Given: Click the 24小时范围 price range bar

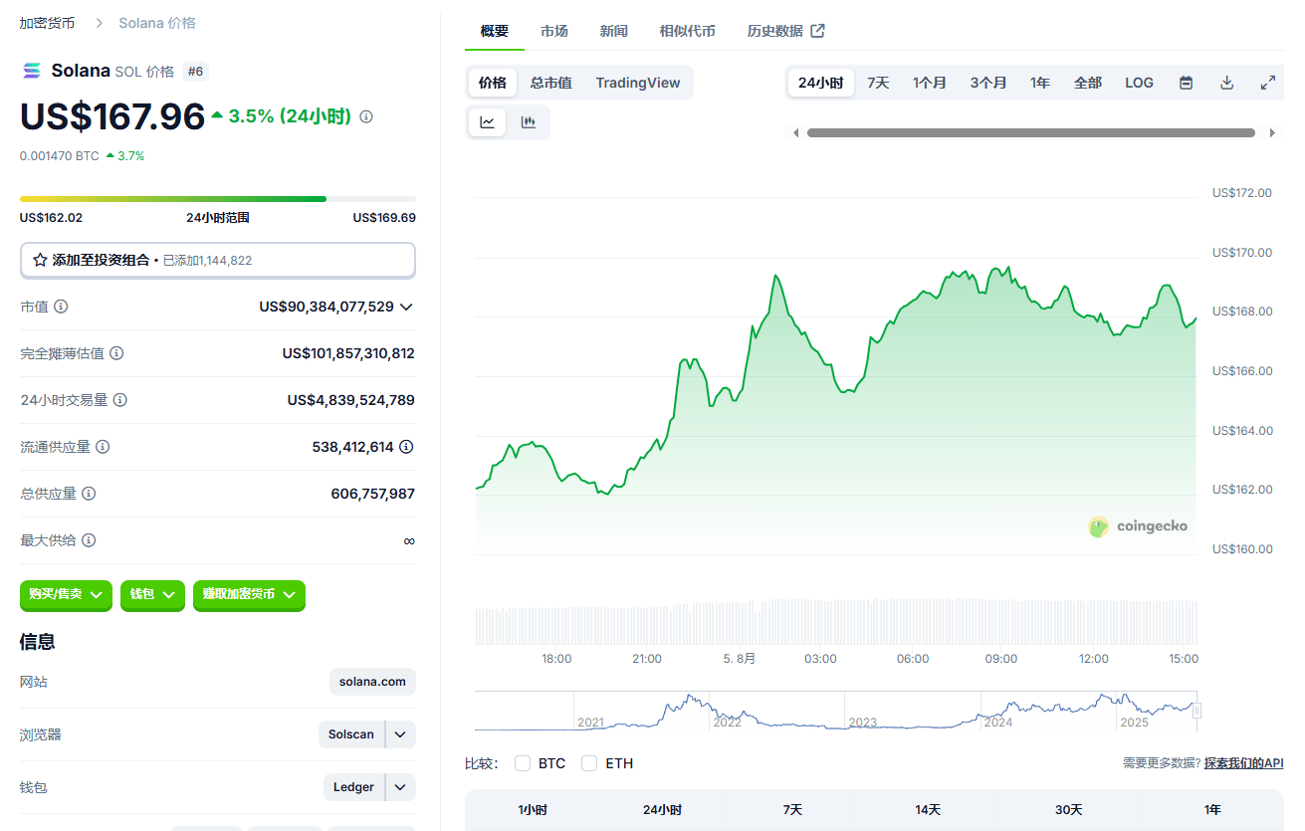Looking at the screenshot, I should tap(218, 199).
